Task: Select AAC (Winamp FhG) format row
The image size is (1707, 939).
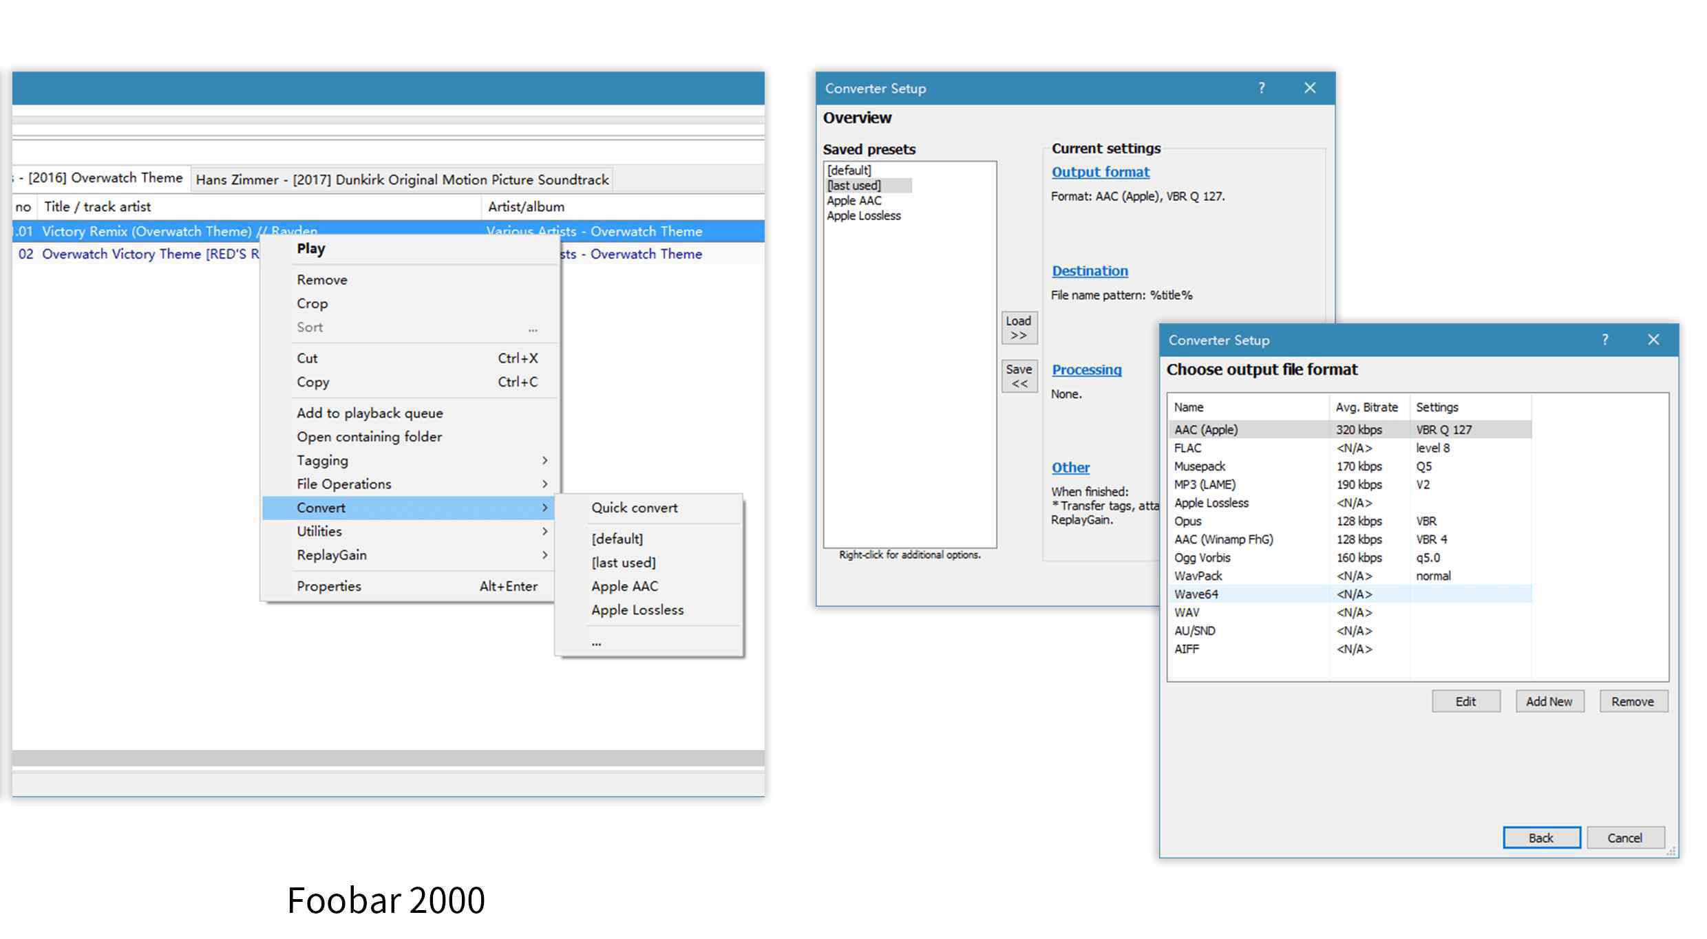Action: tap(1350, 539)
